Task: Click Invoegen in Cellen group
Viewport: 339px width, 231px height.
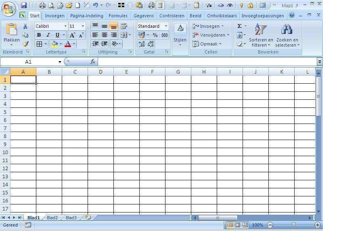Action: (208, 26)
